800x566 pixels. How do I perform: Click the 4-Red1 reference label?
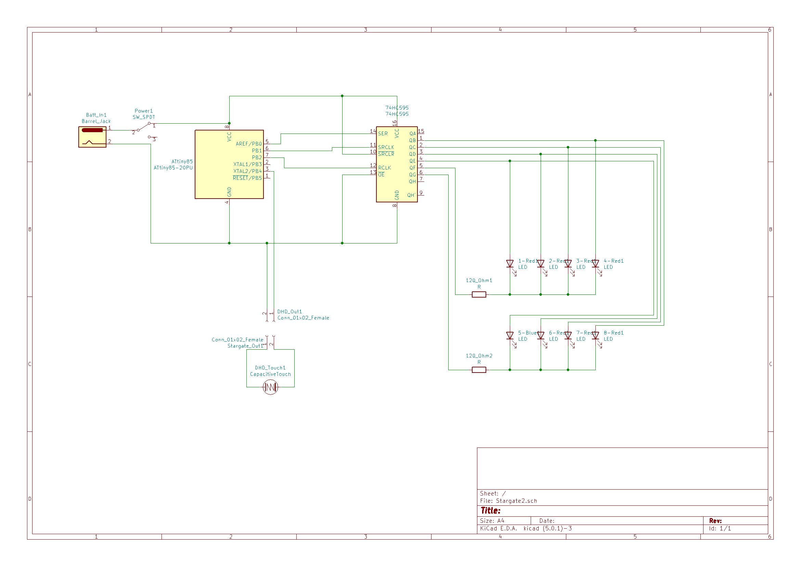pos(614,261)
